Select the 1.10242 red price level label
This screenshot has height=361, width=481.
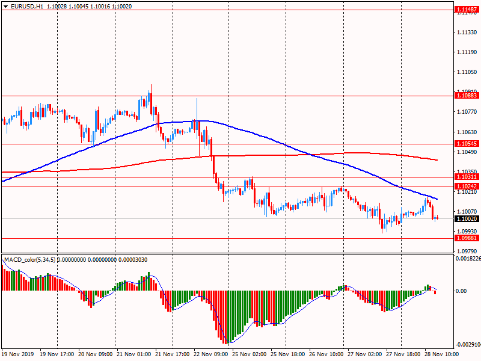(467, 187)
